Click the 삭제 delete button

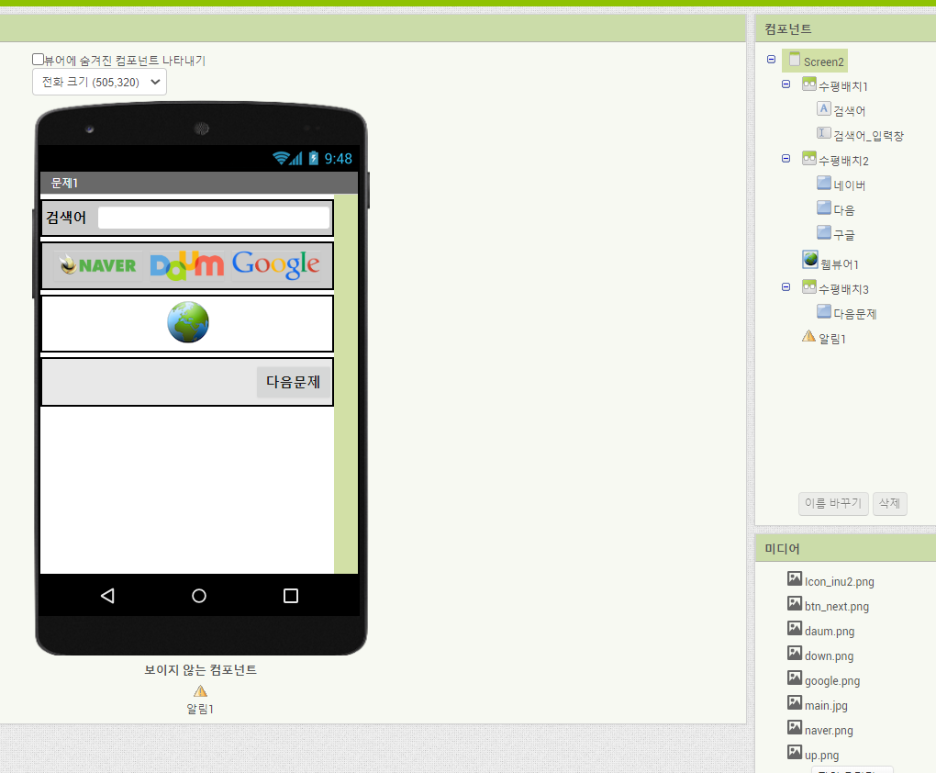pos(889,503)
